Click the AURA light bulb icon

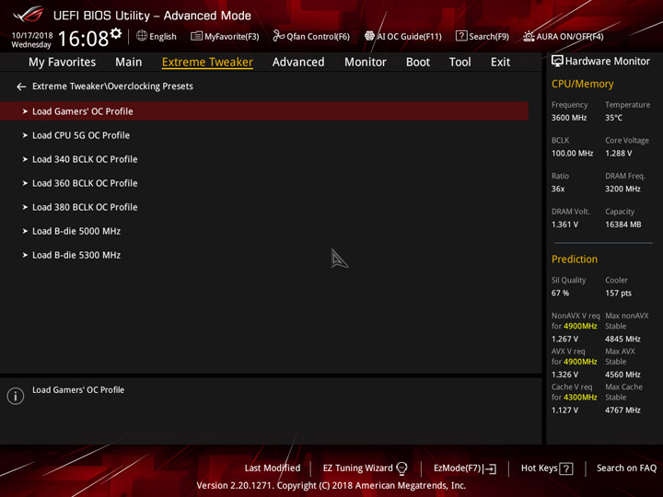click(x=529, y=36)
